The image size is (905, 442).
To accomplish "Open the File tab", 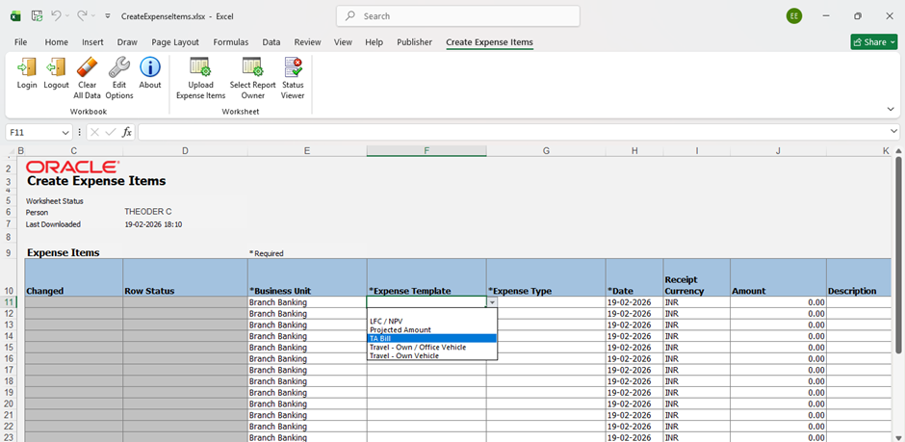I will [x=21, y=42].
